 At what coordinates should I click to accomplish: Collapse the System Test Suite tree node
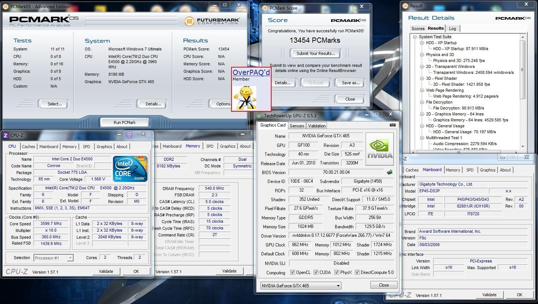pyautogui.click(x=415, y=37)
